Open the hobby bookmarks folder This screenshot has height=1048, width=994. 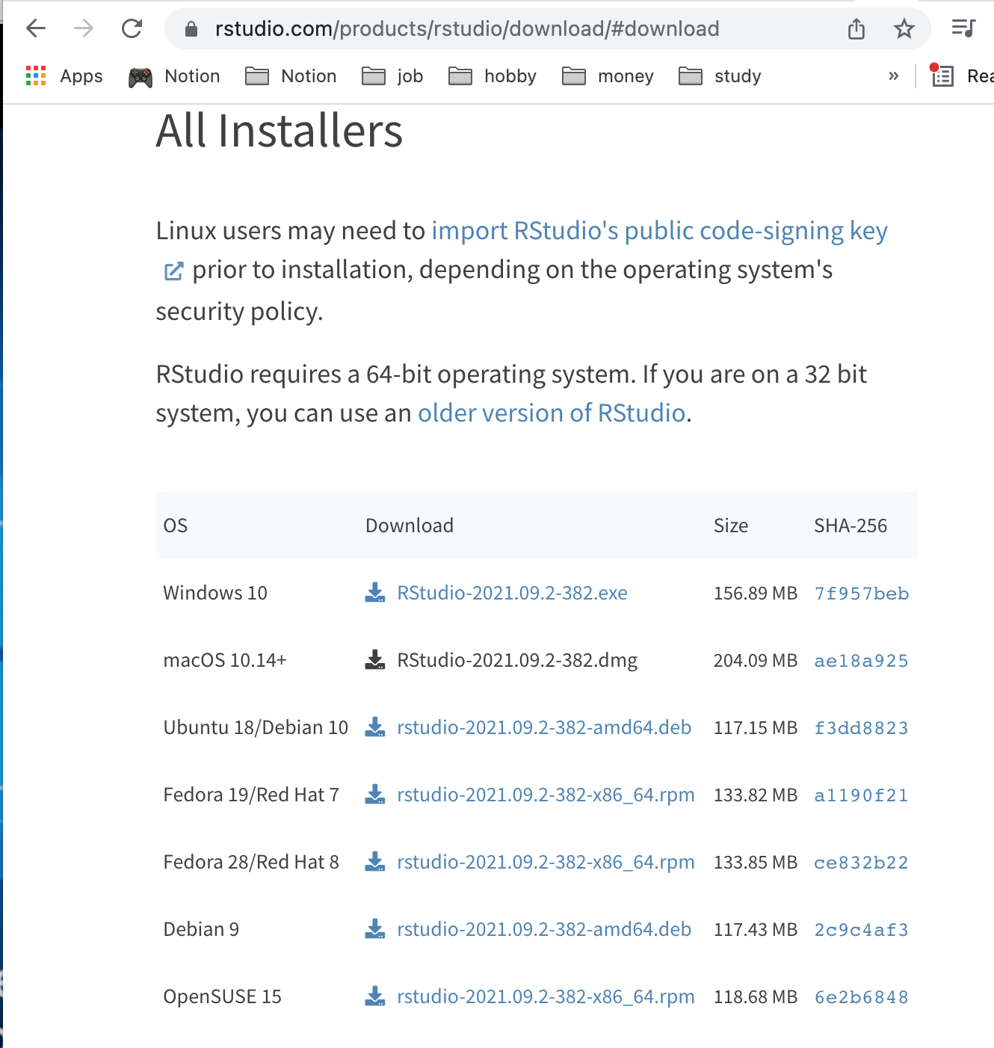493,76
